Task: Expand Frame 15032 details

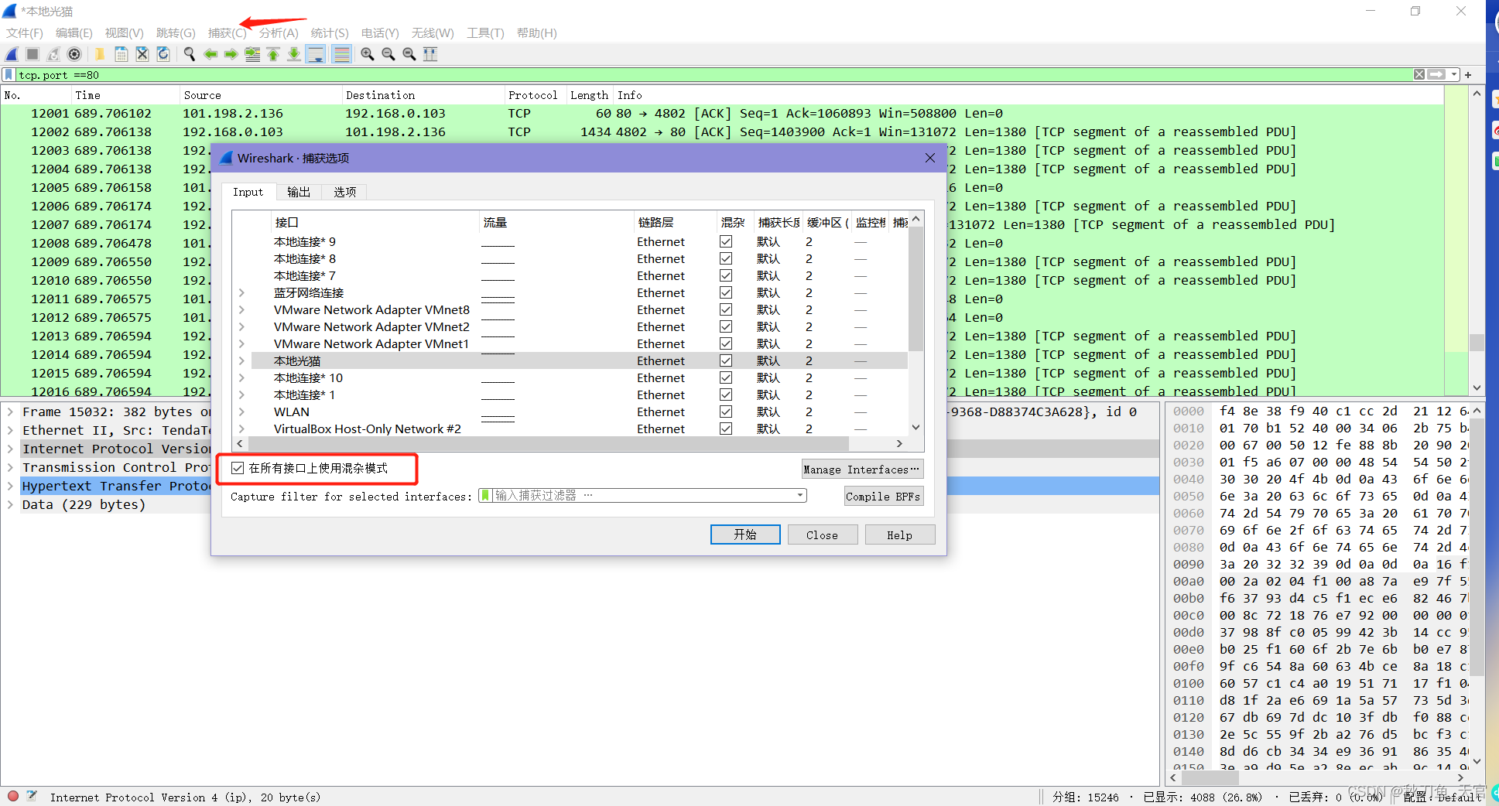Action: point(10,412)
